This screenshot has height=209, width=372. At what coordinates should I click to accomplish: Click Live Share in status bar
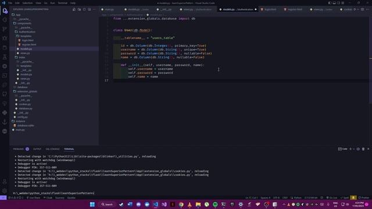33,197
